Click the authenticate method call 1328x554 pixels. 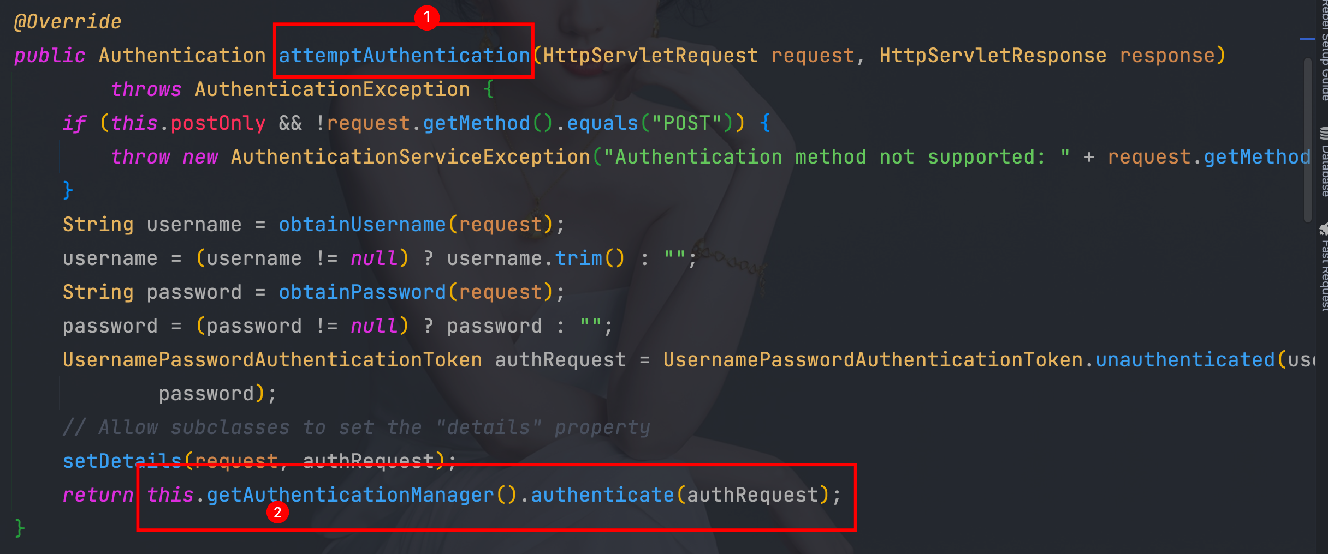coord(602,495)
